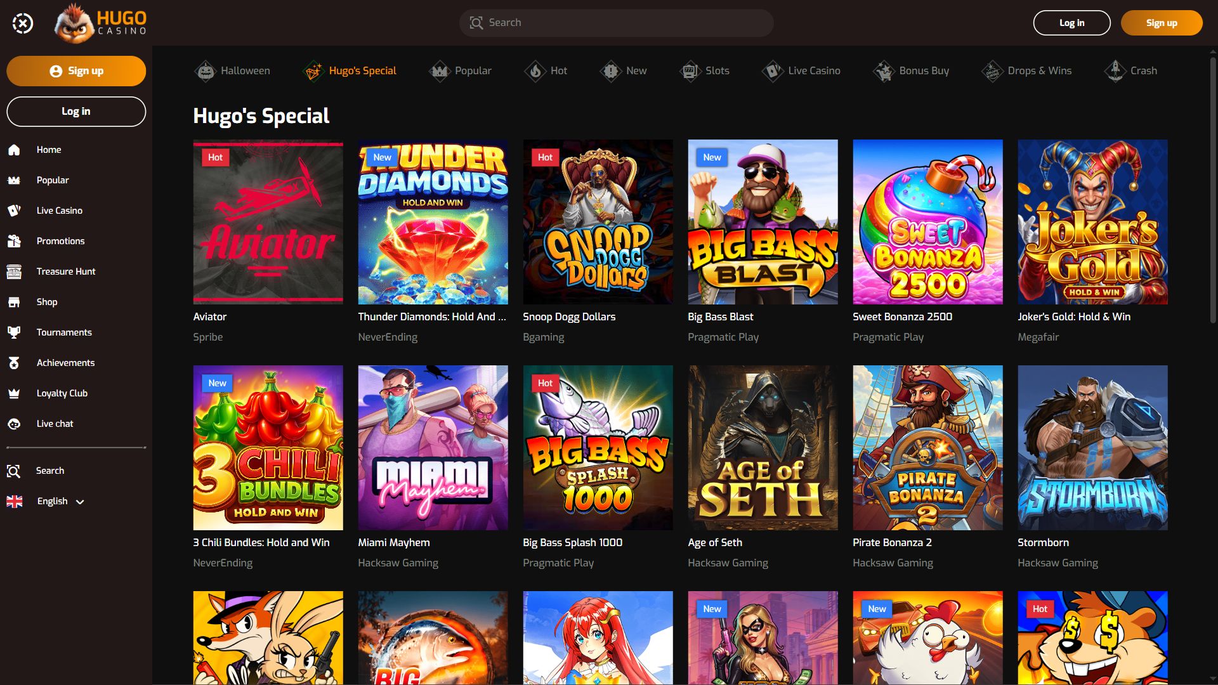The height and width of the screenshot is (685, 1218).
Task: Open Tournaments via sidebar trophy icon
Action: pyautogui.click(x=14, y=332)
